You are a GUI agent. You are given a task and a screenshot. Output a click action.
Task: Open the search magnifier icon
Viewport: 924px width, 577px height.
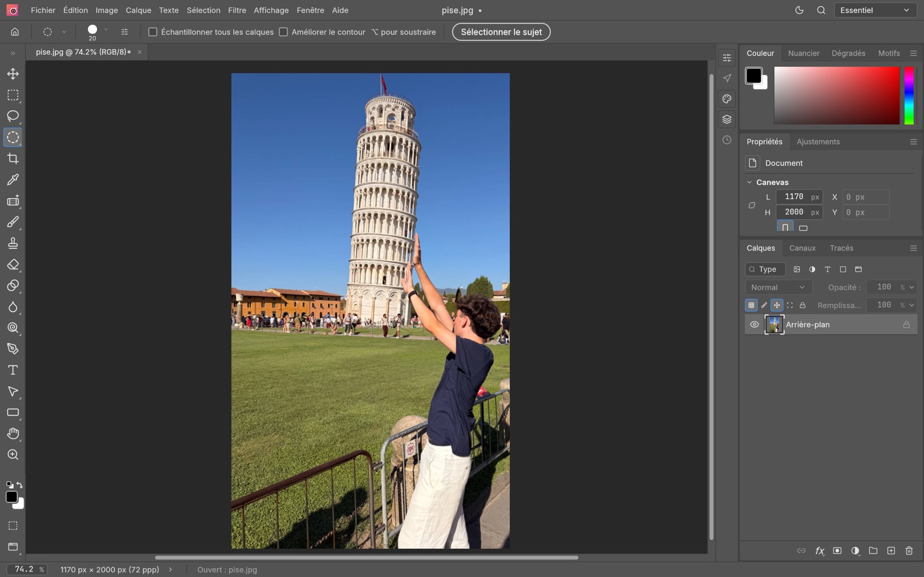point(821,10)
